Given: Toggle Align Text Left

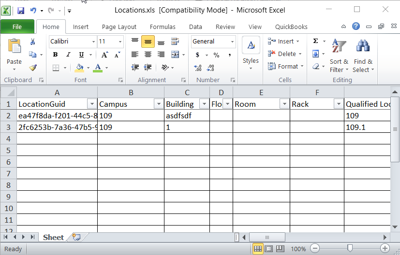Looking at the screenshot, I should pyautogui.click(x=134, y=55).
